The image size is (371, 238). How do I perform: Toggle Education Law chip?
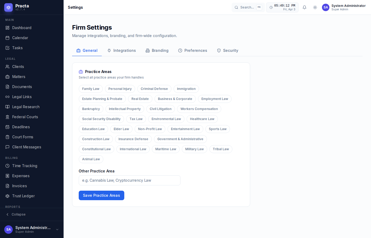tap(93, 129)
